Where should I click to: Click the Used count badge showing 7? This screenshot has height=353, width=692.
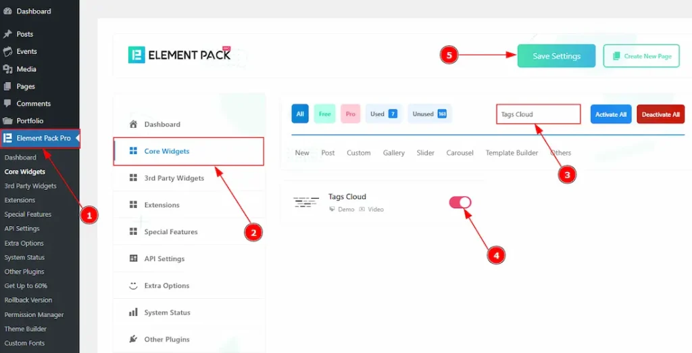(393, 114)
